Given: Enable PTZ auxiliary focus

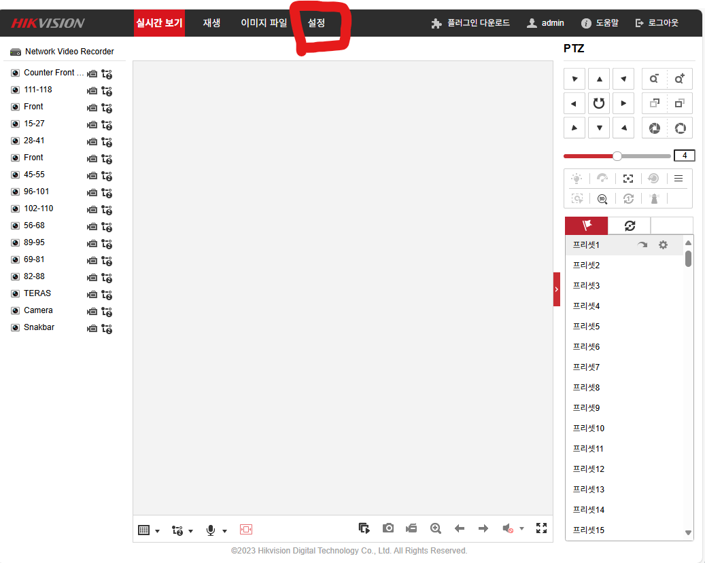Looking at the screenshot, I should point(628,179).
